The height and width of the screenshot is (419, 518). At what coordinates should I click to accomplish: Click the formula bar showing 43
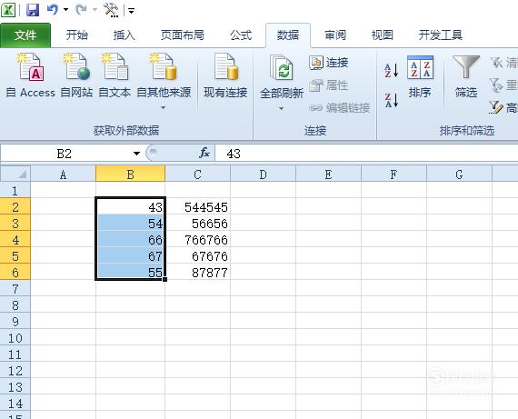[367, 154]
